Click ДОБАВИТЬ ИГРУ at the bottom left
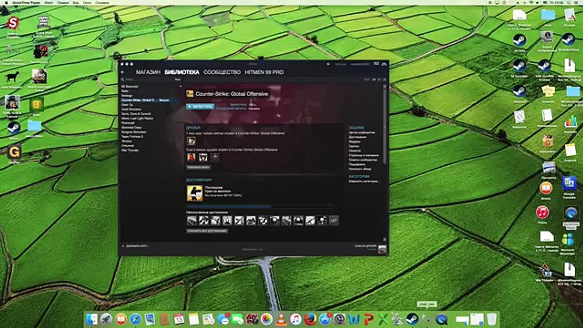The height and width of the screenshot is (328, 583). 135,246
